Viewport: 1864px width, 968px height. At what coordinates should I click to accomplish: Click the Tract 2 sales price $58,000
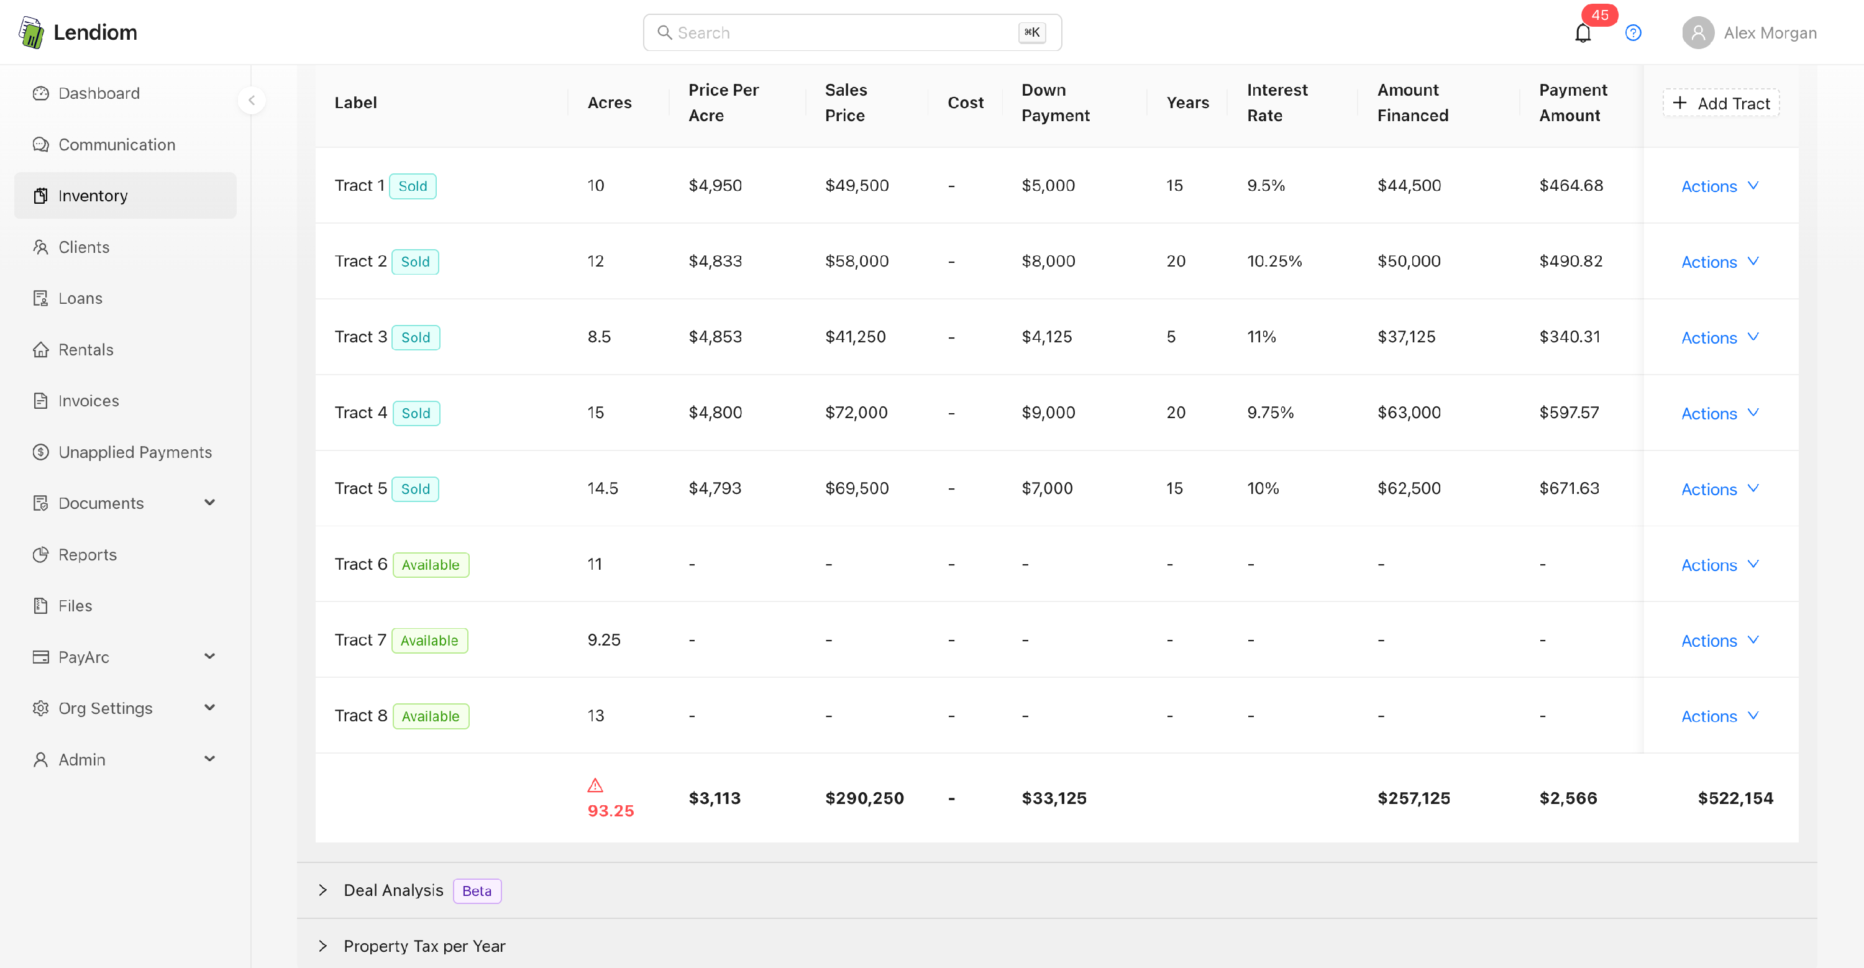(857, 261)
